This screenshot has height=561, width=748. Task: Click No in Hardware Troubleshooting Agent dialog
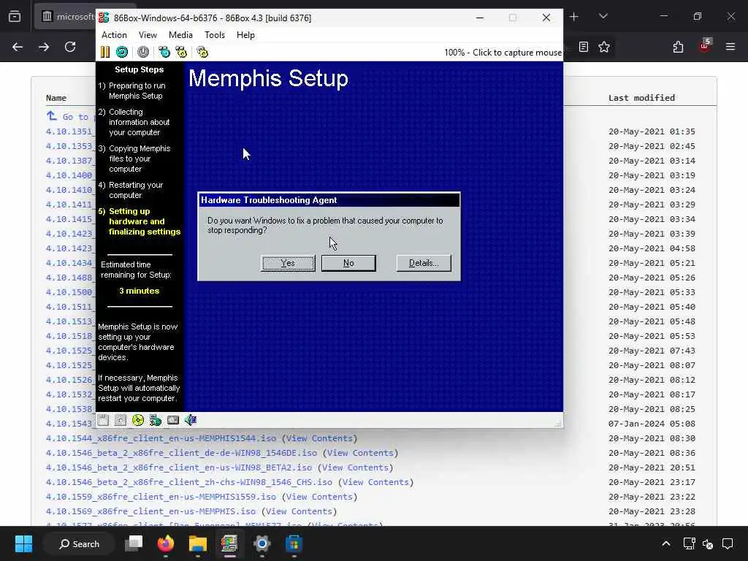click(x=348, y=263)
